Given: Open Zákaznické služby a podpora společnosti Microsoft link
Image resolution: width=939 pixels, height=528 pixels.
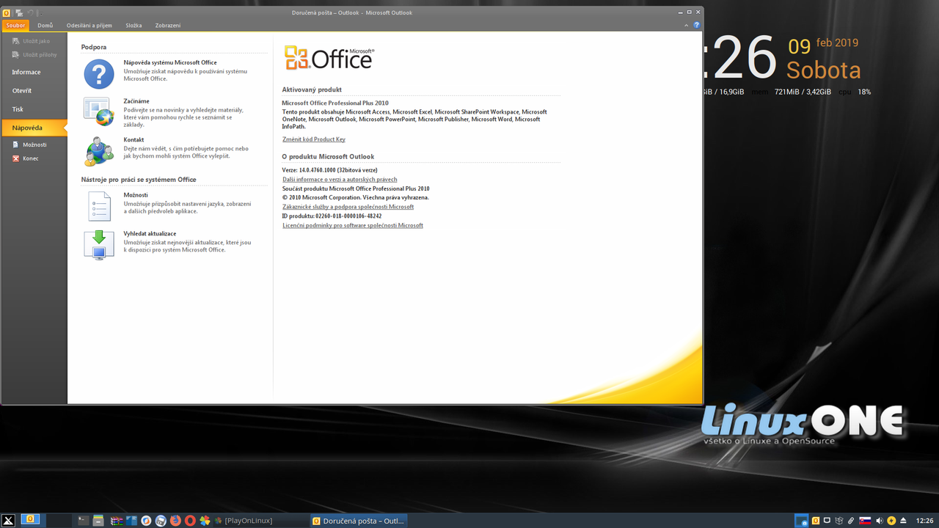Looking at the screenshot, I should [348, 207].
